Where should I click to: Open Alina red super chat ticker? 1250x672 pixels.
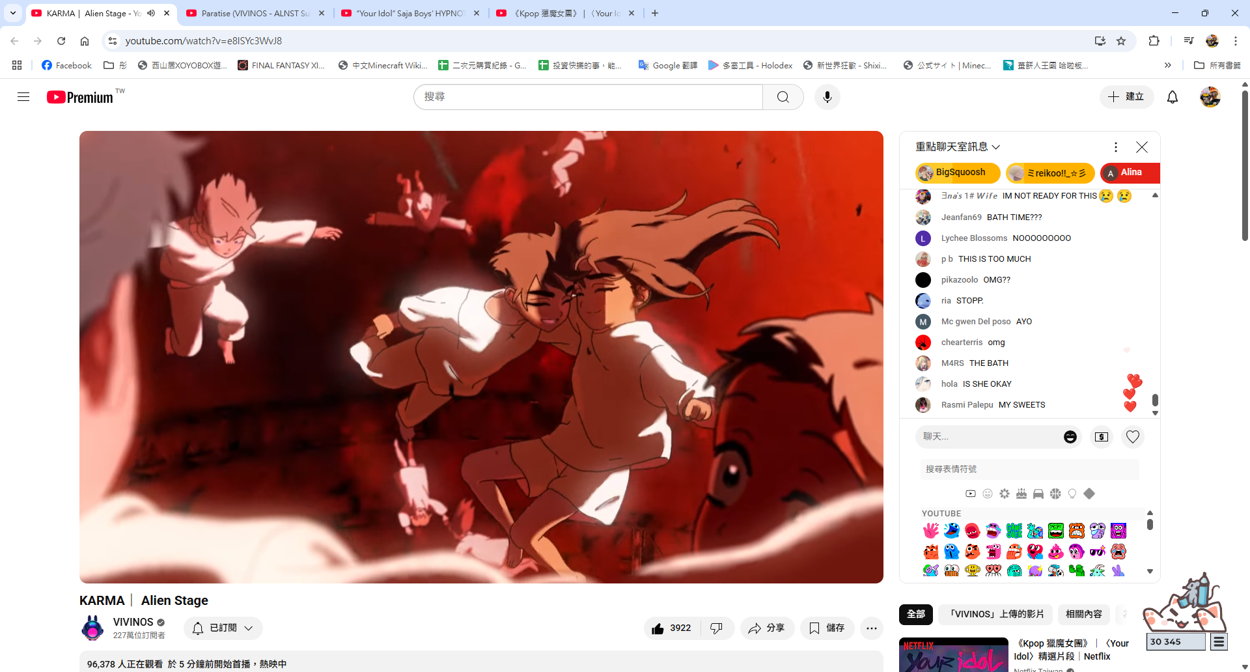click(x=1130, y=173)
